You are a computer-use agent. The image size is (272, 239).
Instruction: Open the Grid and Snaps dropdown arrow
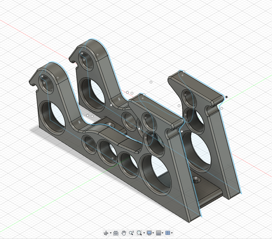(163, 233)
